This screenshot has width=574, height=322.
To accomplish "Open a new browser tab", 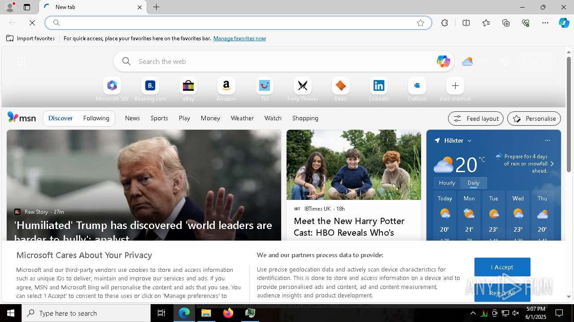I will pyautogui.click(x=157, y=7).
